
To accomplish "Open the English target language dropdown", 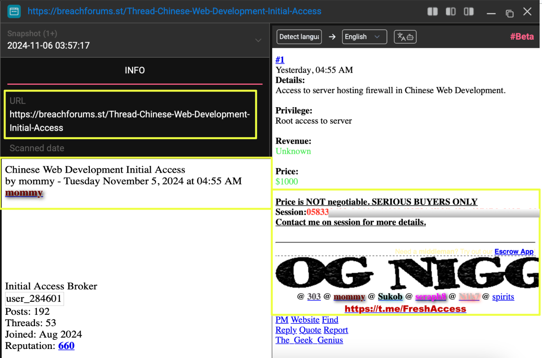I will pos(364,37).
